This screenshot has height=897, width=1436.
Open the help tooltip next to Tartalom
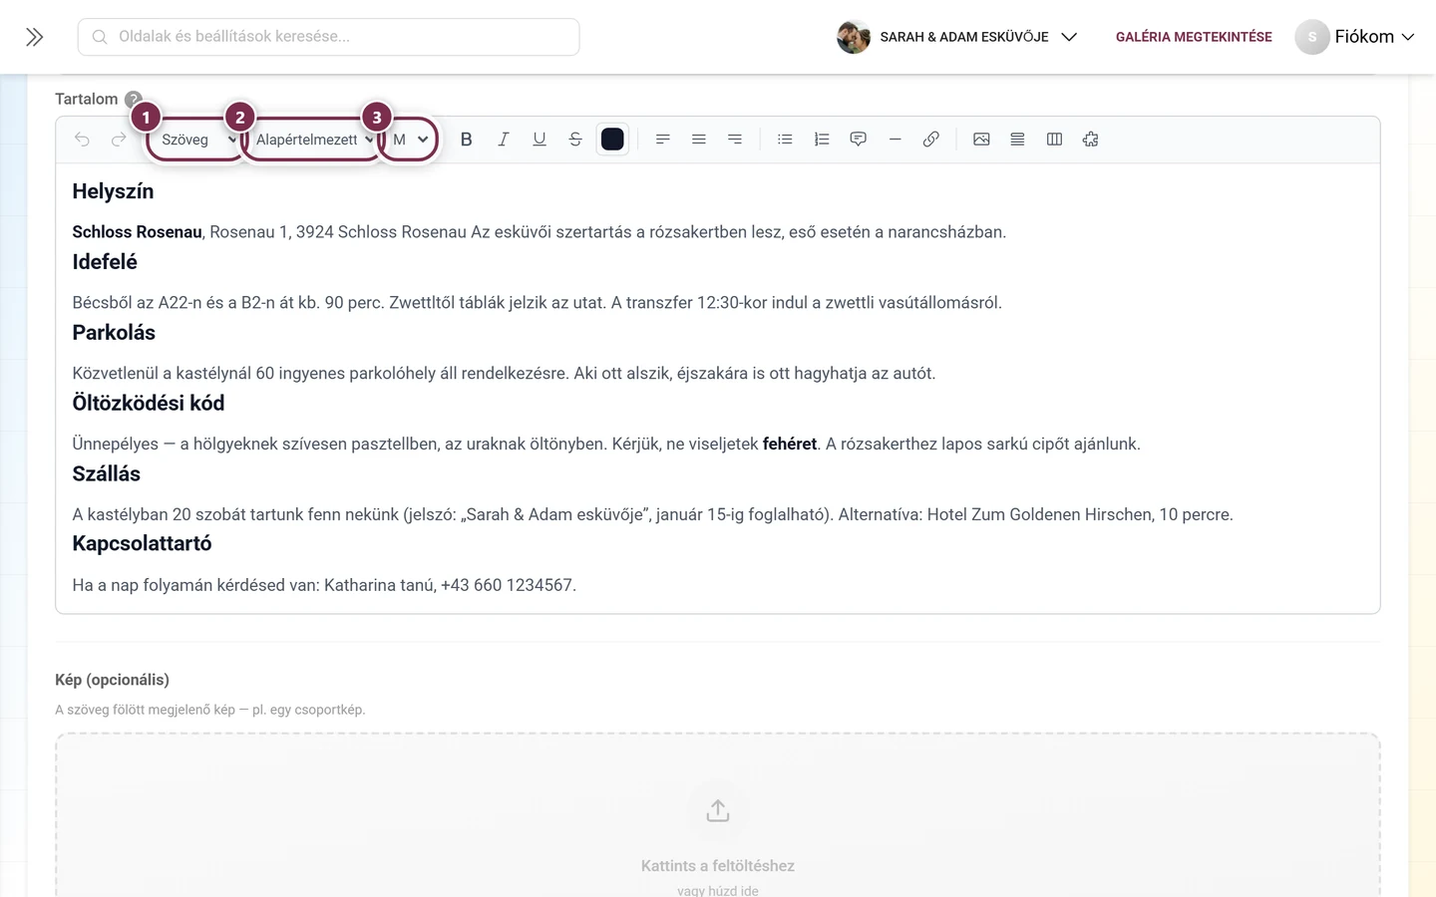coord(133,99)
